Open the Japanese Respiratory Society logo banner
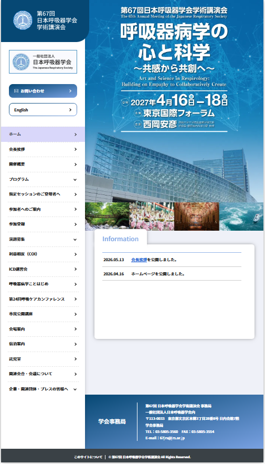The width and height of the screenshot is (265, 464). (43, 62)
